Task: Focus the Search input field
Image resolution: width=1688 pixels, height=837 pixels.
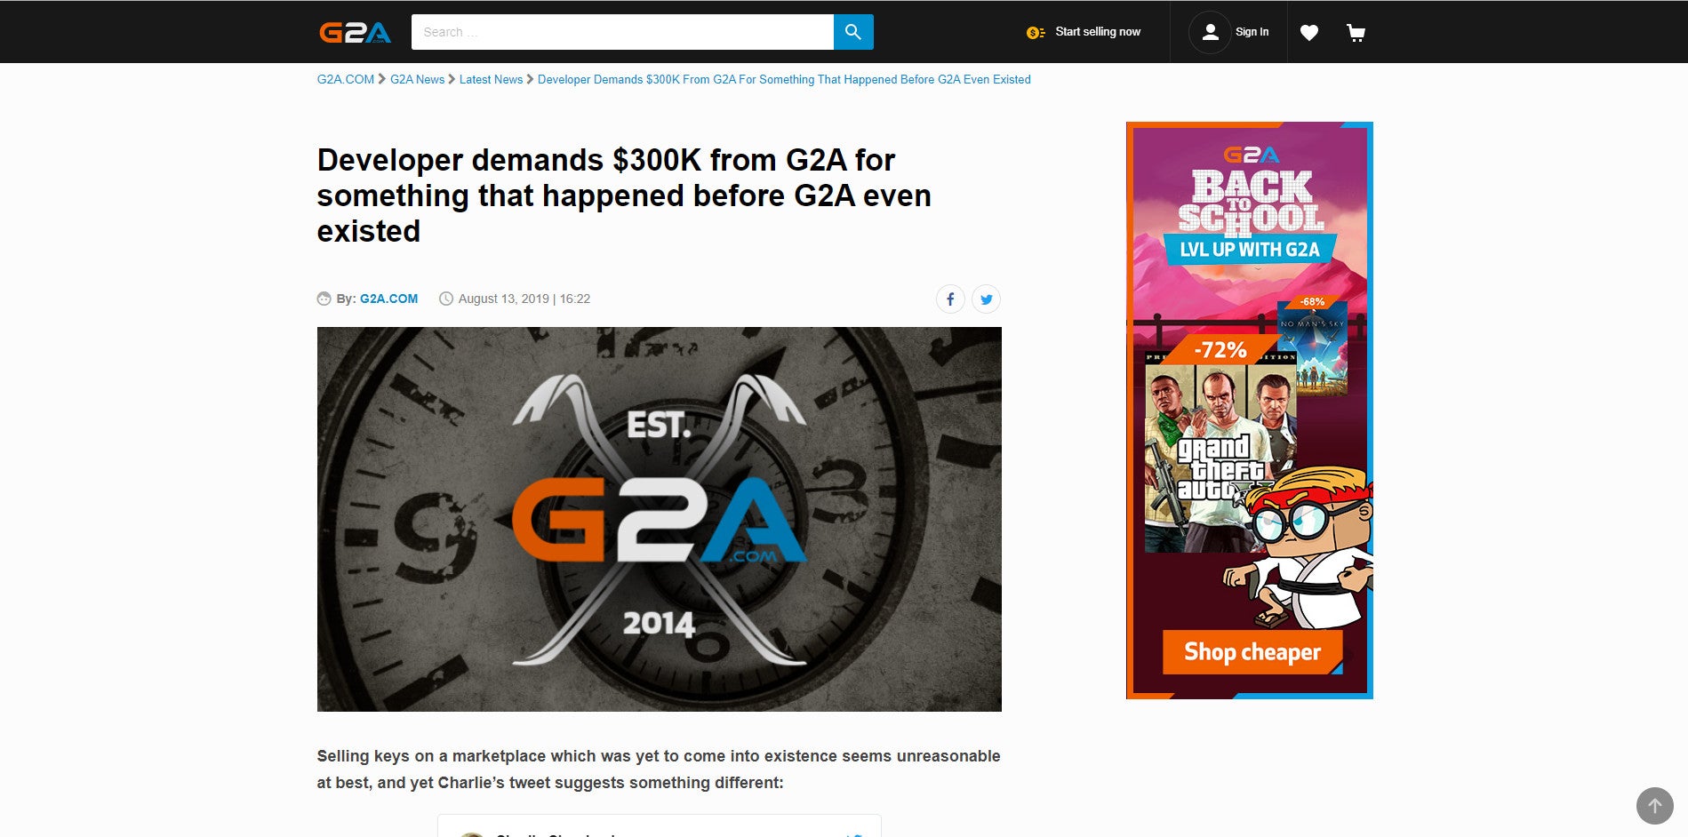Action: tap(622, 32)
